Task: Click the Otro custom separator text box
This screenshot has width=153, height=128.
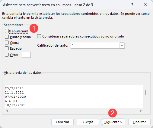Action: pyautogui.click(x=26, y=55)
